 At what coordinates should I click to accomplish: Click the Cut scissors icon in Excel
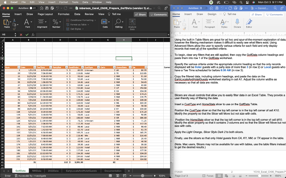pyautogui.click(x=14, y=20)
